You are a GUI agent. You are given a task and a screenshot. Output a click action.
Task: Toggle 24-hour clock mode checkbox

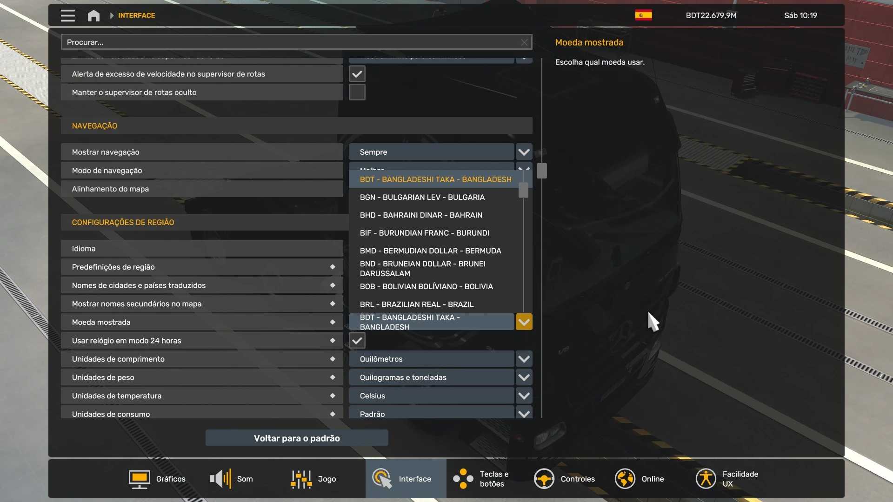(x=357, y=341)
